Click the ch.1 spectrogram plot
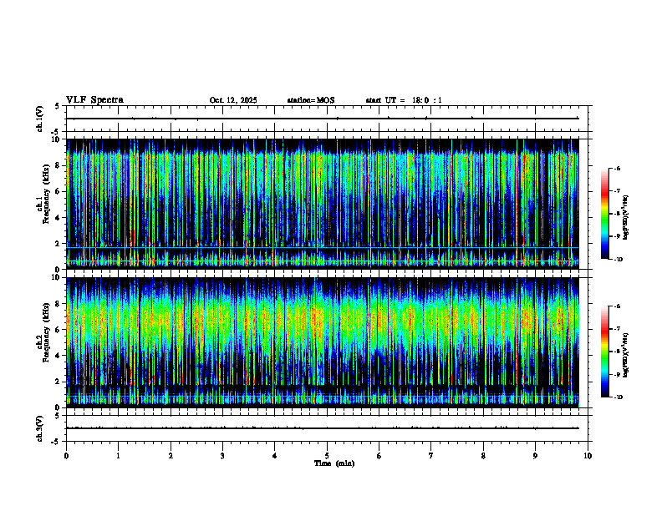Image resolution: width=662 pixels, height=511 pixels. point(323,204)
